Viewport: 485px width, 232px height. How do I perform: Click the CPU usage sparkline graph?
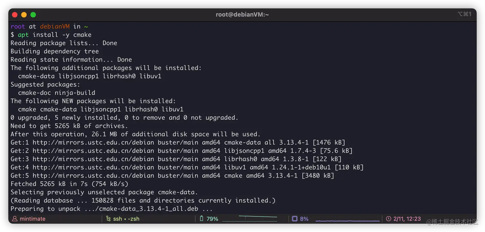(347, 220)
